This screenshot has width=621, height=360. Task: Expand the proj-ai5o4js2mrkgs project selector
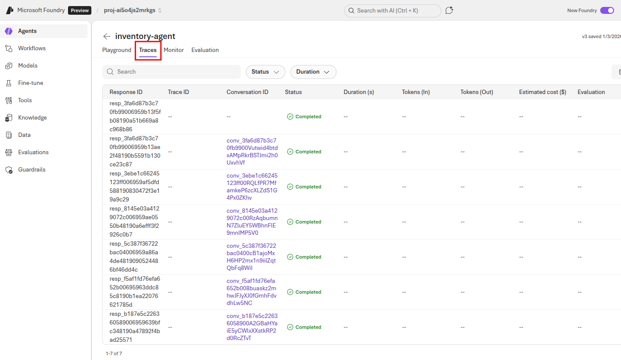(x=133, y=10)
